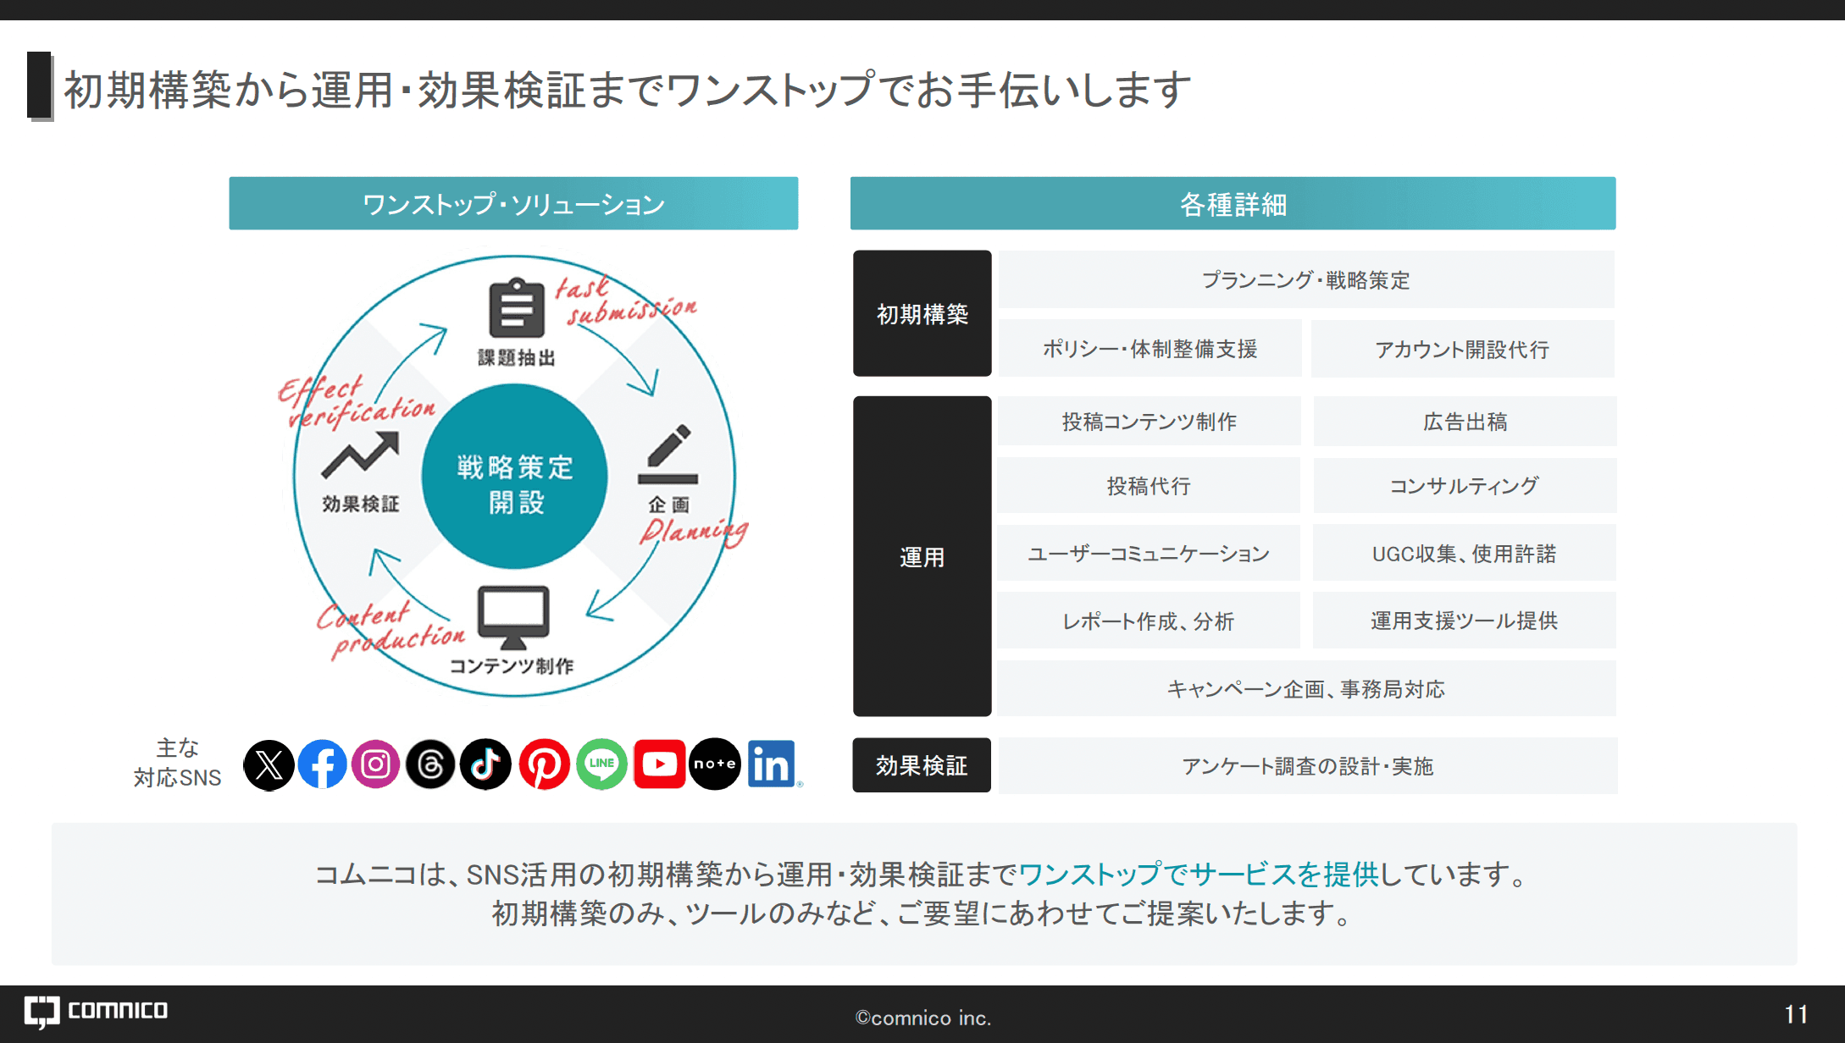Click the comnico logo in footer
The height and width of the screenshot is (1043, 1845).
(96, 1009)
